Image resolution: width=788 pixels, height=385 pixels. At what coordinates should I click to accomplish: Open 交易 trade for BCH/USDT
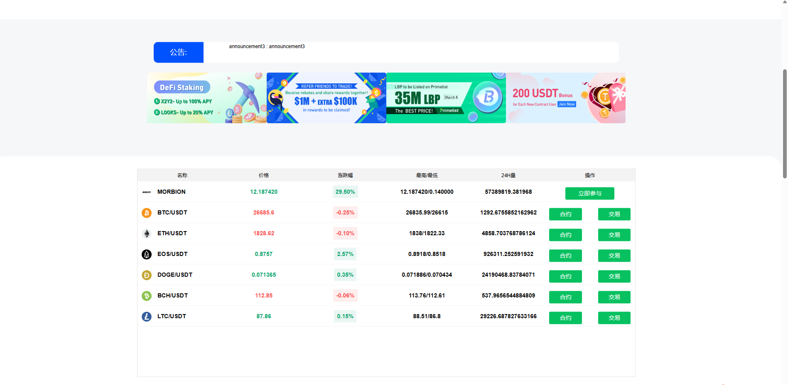pos(614,297)
